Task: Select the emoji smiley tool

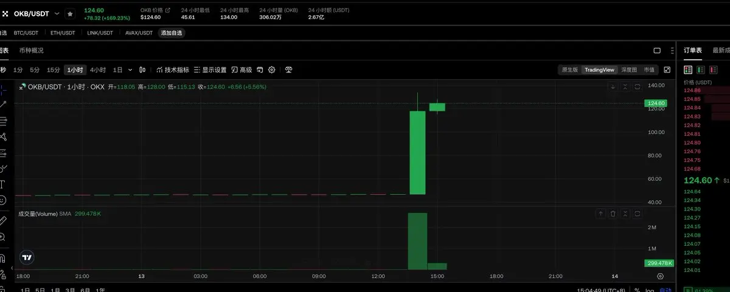Action: point(2,200)
